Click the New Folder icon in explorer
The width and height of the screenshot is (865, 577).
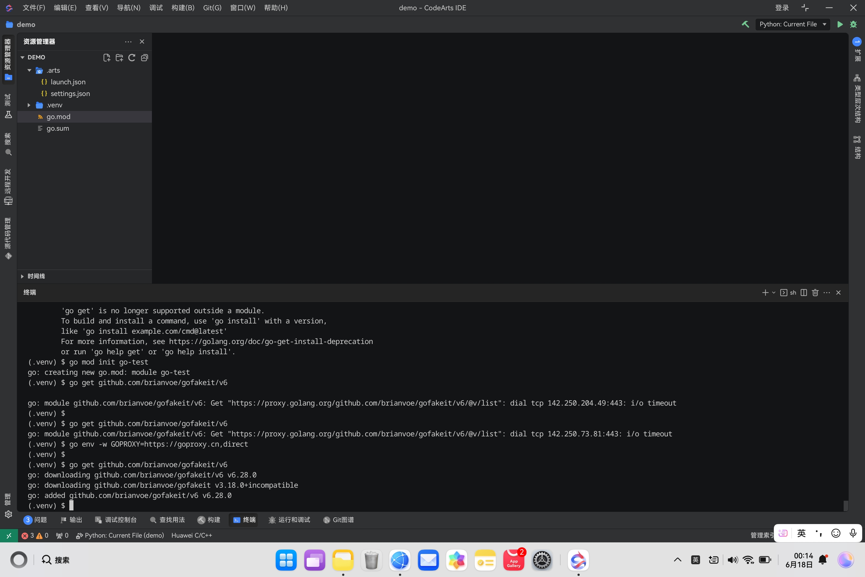(x=119, y=57)
